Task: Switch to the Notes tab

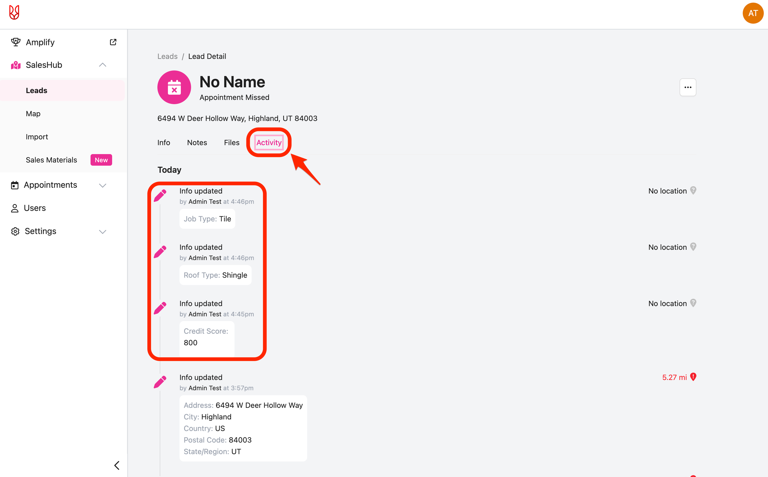Action: click(197, 143)
